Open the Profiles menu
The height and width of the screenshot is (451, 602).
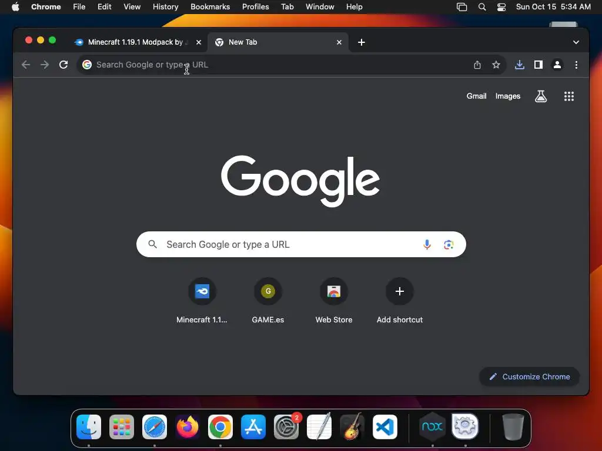tap(255, 7)
